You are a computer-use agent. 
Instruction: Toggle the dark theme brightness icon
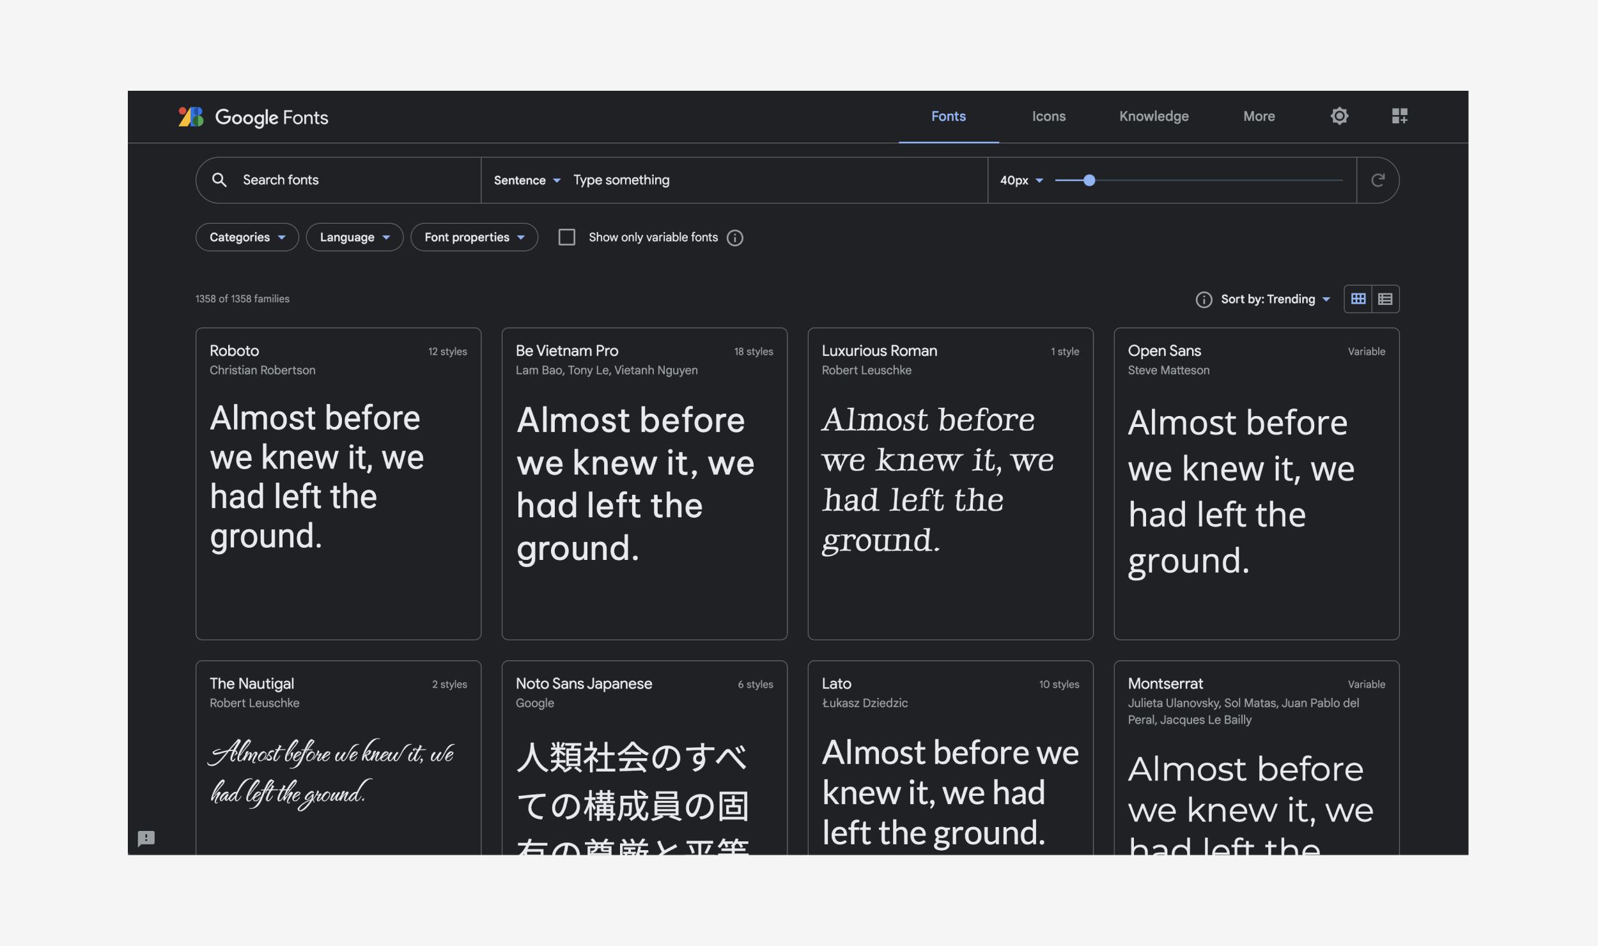pos(1339,116)
